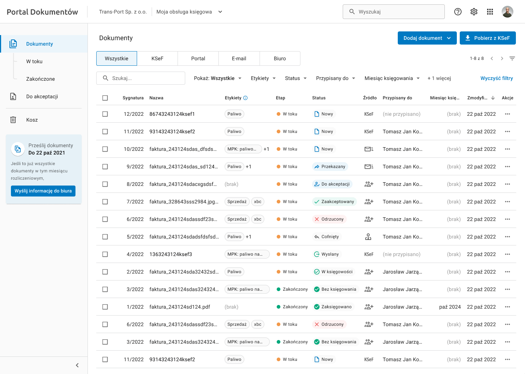Switch to the E-mail tab
Viewport: 525px width, 374px height.
239,58
